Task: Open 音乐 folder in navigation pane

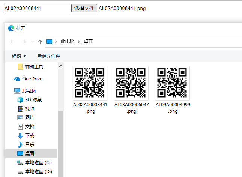Action: tap(26, 145)
